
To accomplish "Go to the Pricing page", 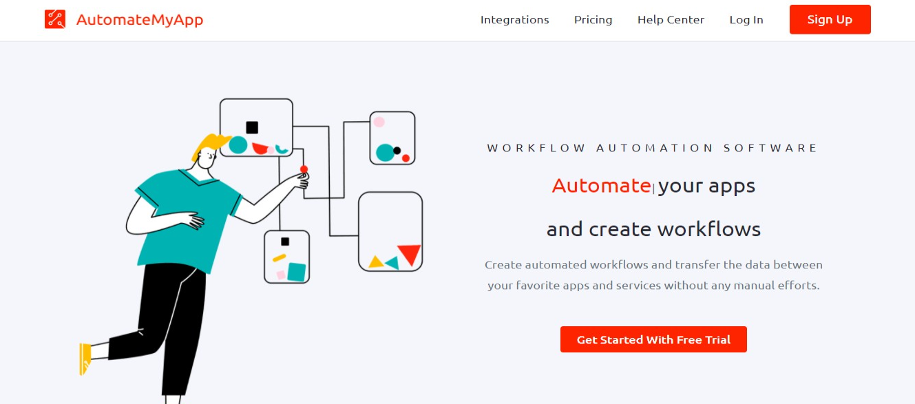I will [x=593, y=20].
